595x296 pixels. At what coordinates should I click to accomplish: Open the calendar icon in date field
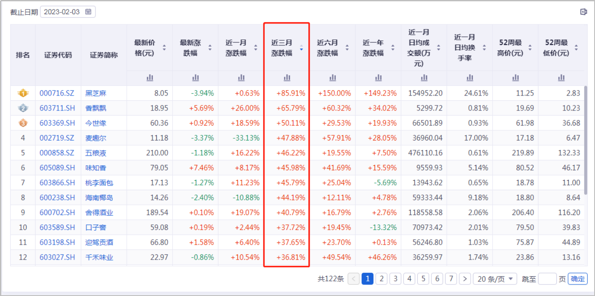pos(88,12)
